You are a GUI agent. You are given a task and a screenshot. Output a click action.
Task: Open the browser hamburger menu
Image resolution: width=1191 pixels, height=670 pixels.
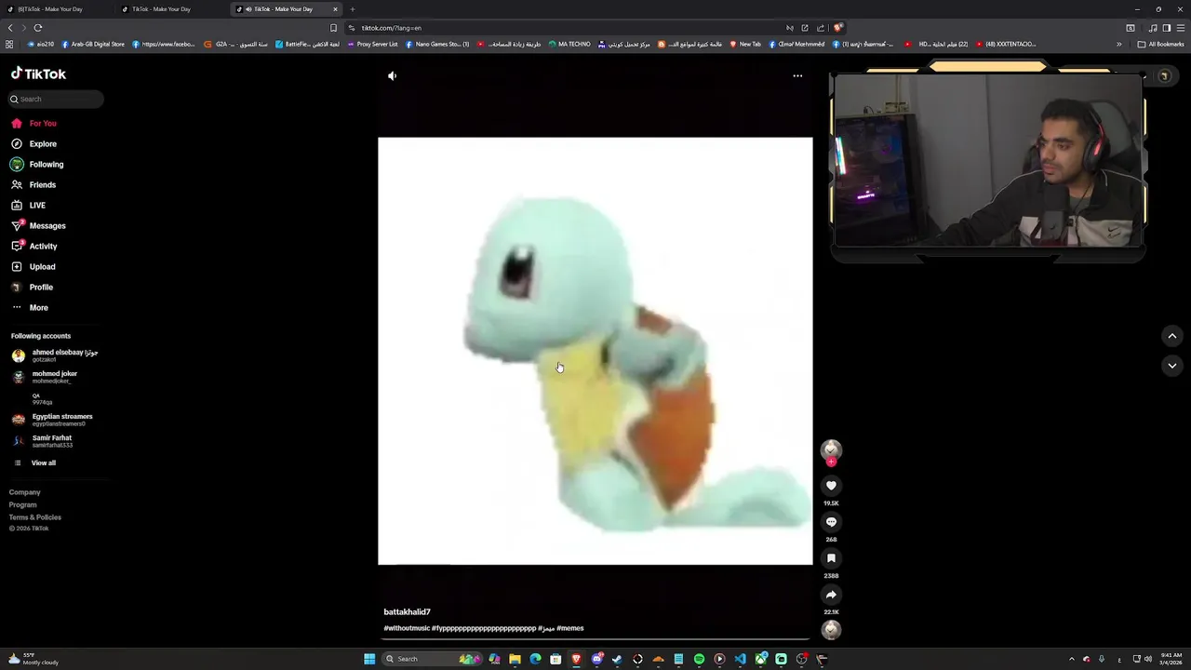pos(1181,28)
